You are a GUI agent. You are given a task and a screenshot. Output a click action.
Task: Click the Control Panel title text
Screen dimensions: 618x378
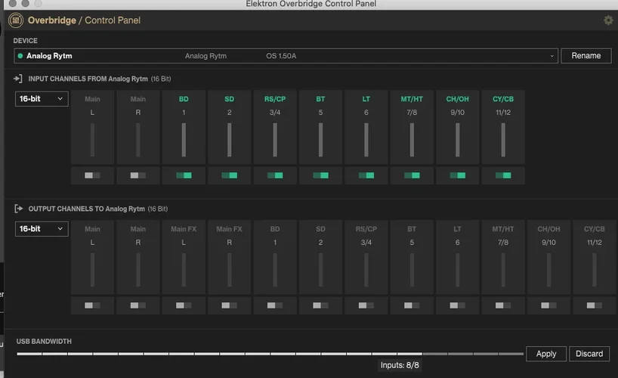pos(113,20)
